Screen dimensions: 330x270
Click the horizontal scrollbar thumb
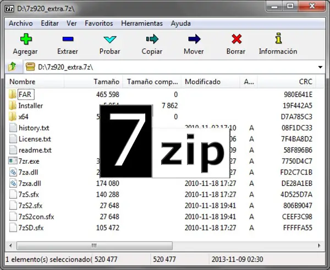95,246
